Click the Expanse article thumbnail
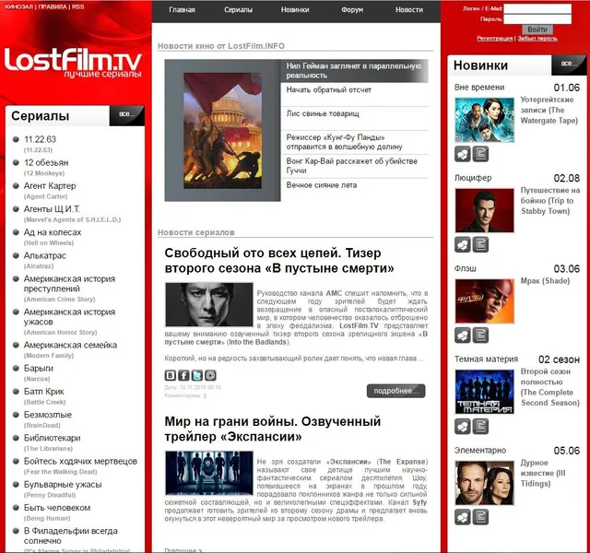590x553 pixels. coord(209,473)
